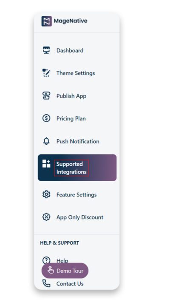Click the Push Notification bell icon
The width and height of the screenshot is (170, 303).
point(46,141)
